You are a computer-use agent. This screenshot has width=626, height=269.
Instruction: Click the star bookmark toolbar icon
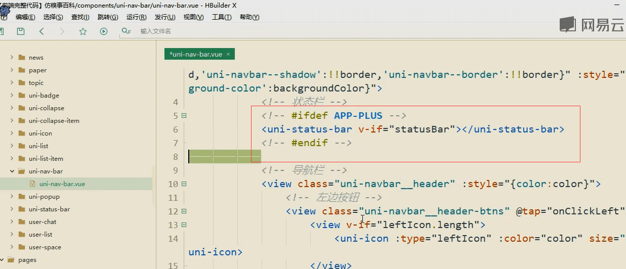[x=83, y=31]
